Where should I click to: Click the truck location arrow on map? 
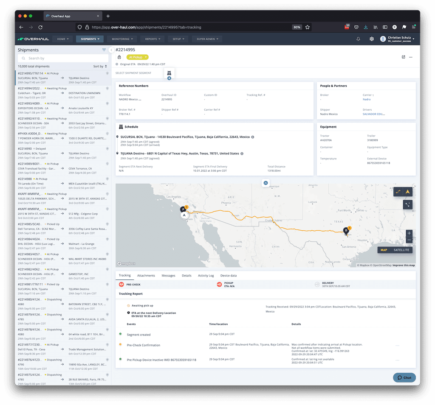point(184,215)
